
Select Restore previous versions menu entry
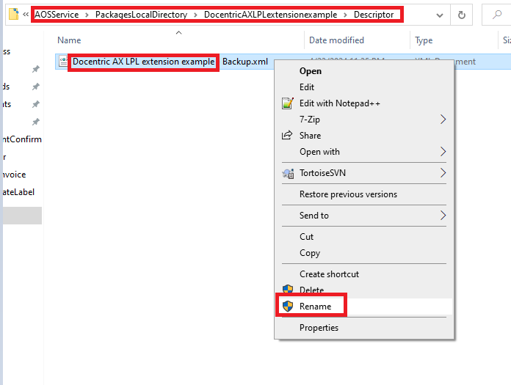pyautogui.click(x=348, y=194)
